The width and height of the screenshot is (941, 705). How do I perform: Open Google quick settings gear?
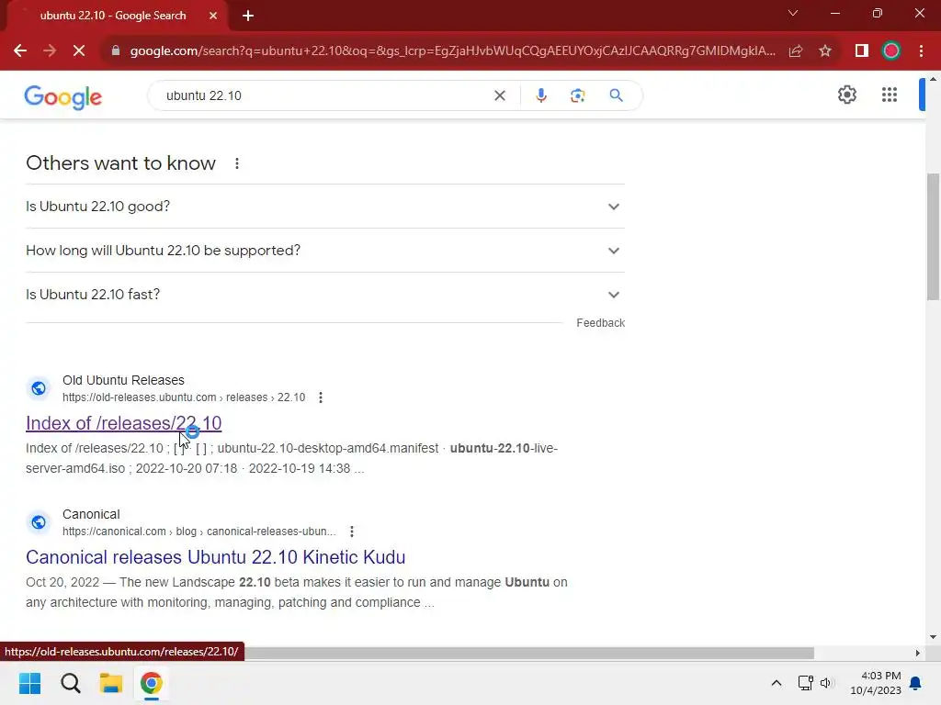[846, 95]
